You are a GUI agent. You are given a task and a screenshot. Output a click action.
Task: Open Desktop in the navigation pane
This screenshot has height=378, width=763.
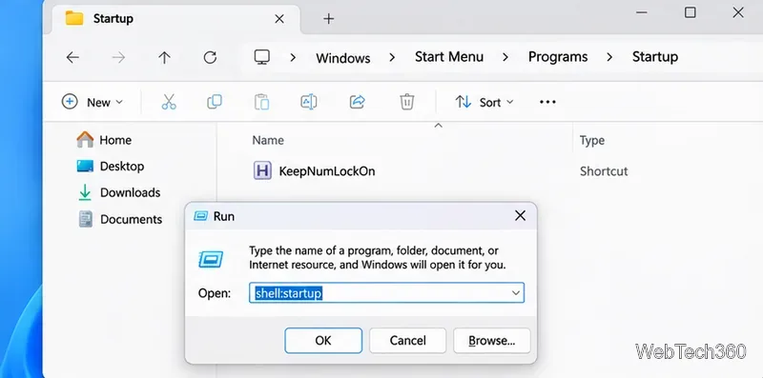coord(122,167)
